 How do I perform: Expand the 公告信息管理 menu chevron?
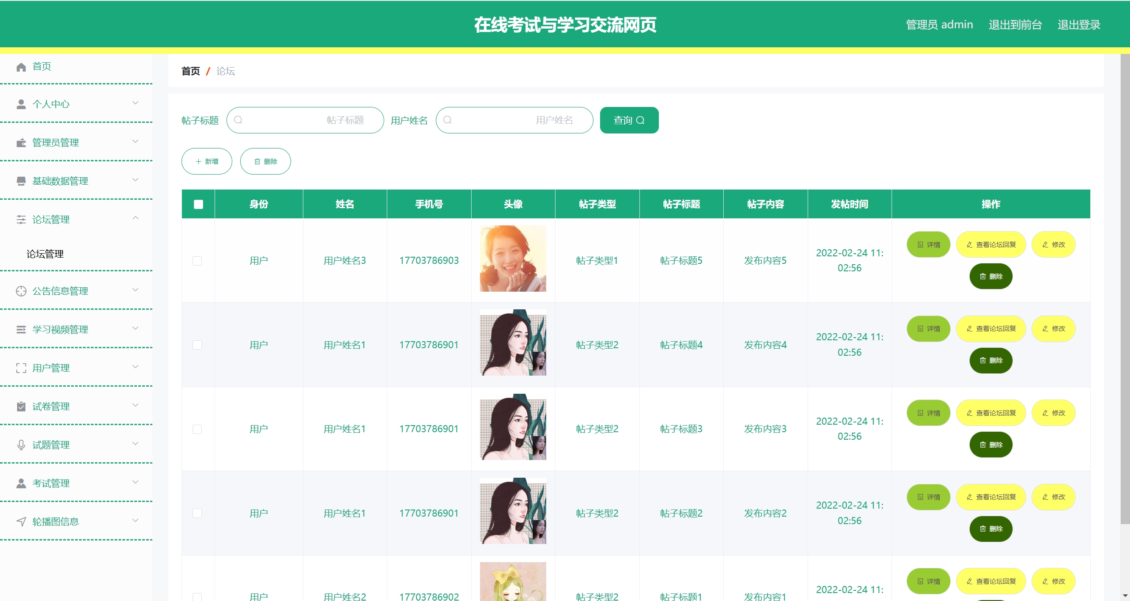pos(136,290)
